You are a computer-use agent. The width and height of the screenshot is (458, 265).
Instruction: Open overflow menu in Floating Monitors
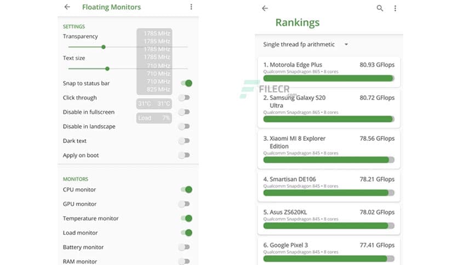(x=191, y=7)
